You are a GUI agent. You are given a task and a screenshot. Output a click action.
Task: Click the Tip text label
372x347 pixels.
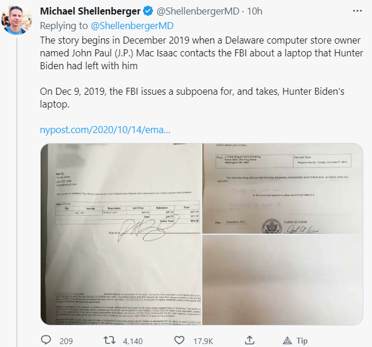(x=302, y=341)
